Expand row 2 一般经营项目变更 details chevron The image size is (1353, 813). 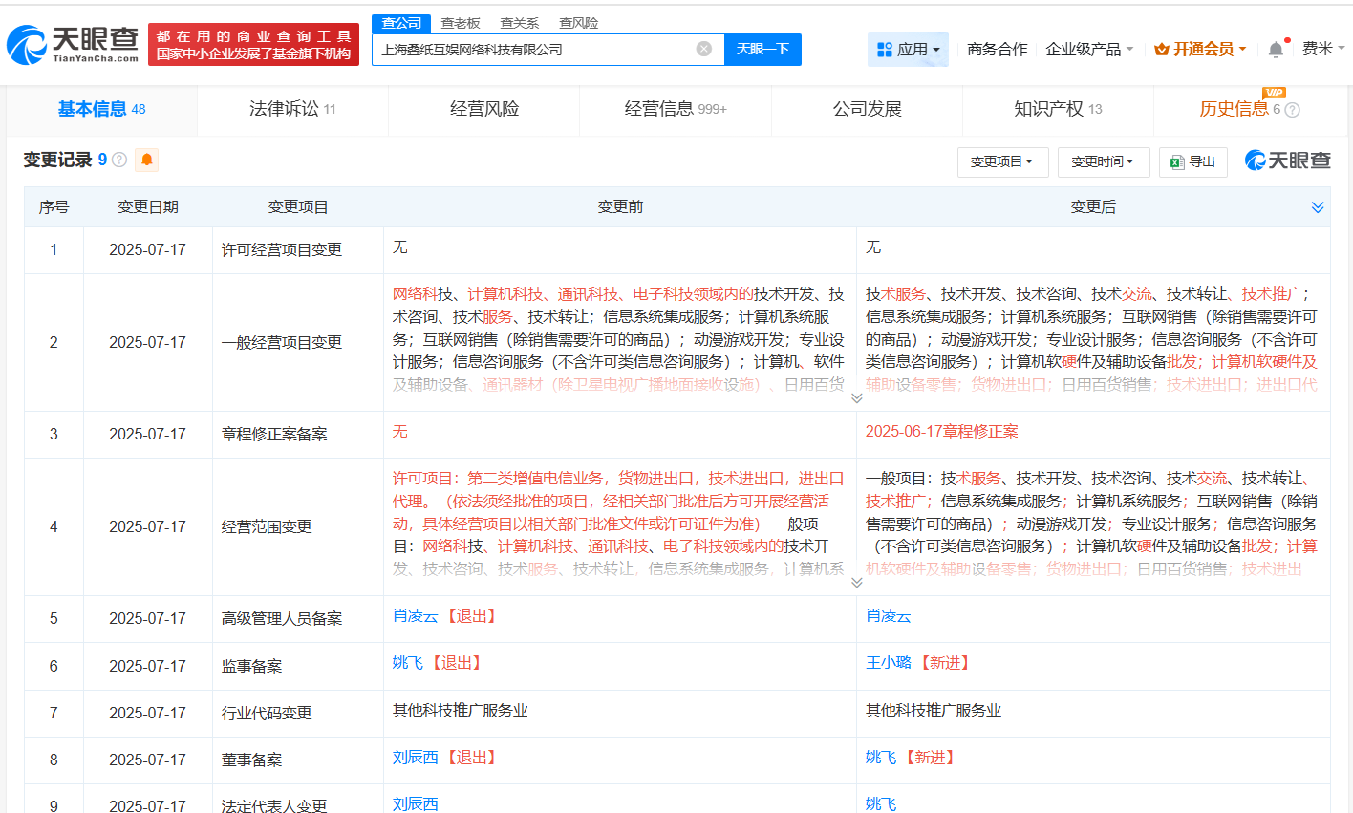tap(856, 398)
